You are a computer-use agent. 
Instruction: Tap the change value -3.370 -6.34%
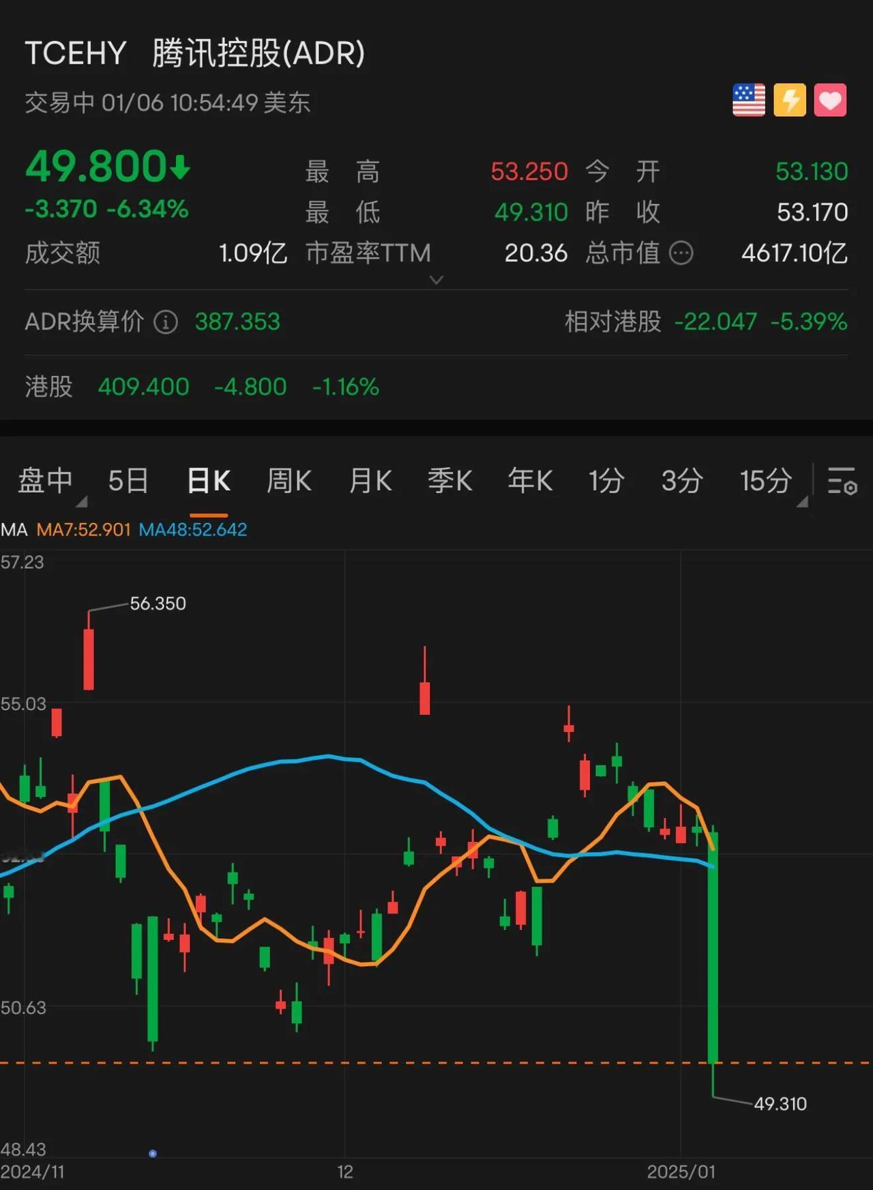coord(106,209)
